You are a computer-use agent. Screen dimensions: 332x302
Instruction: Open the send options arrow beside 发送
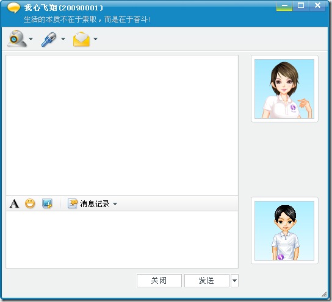click(x=234, y=281)
